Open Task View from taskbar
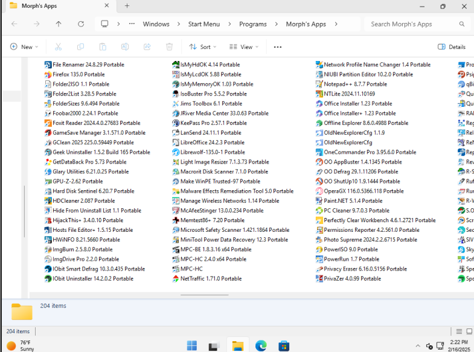474x352 pixels. click(x=214, y=345)
